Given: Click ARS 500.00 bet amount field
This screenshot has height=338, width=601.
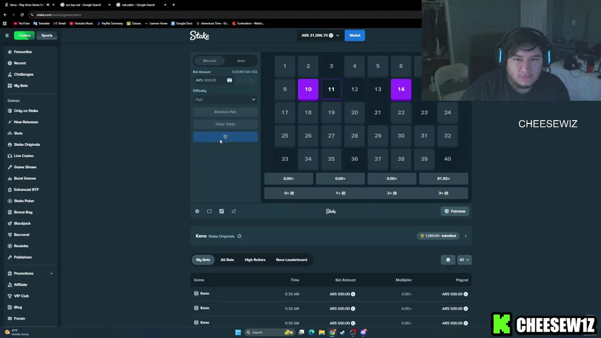Looking at the screenshot, I should [214, 80].
